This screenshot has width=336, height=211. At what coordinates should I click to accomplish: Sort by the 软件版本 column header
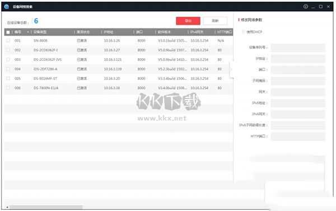point(164,32)
